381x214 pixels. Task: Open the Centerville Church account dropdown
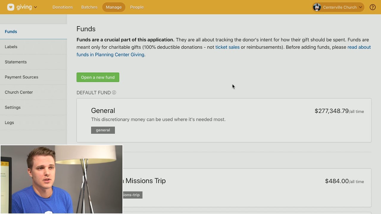pyautogui.click(x=360, y=7)
